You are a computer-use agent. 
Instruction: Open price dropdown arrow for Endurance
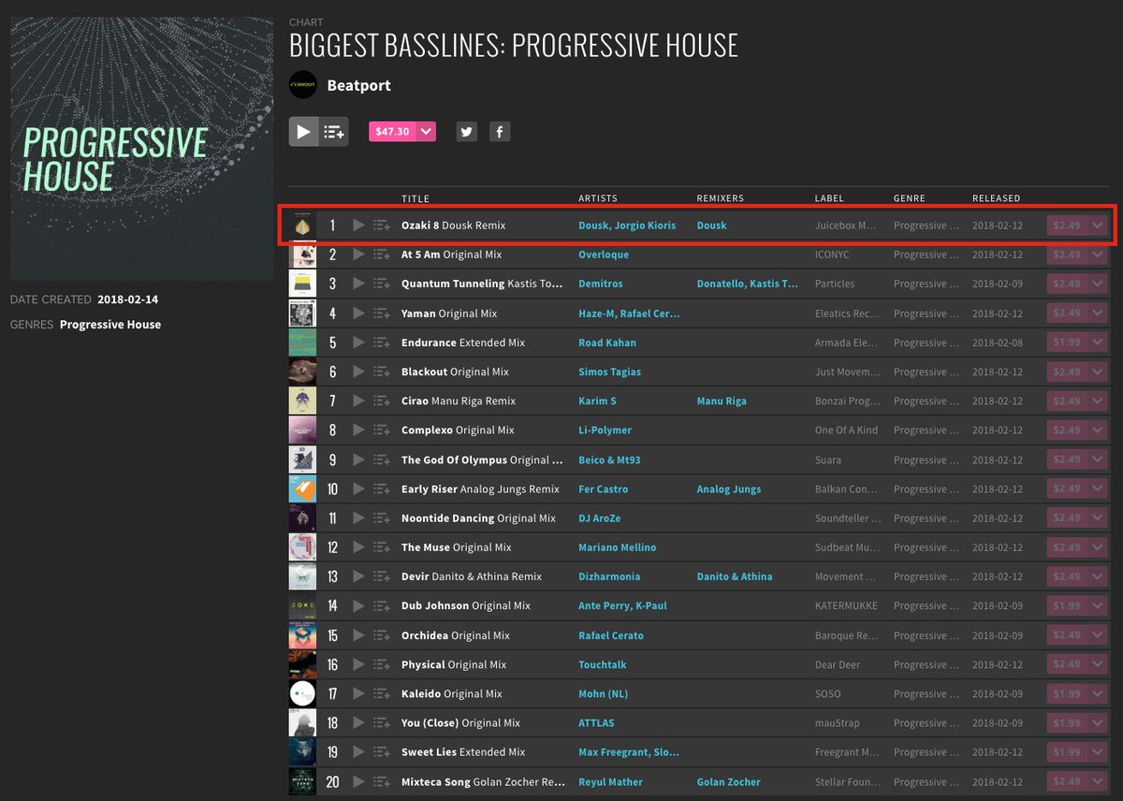pyautogui.click(x=1097, y=342)
